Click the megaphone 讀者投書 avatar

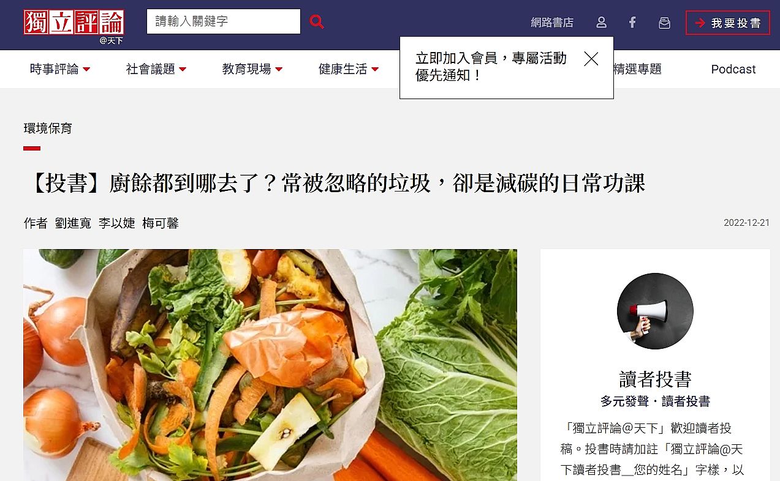pos(655,311)
